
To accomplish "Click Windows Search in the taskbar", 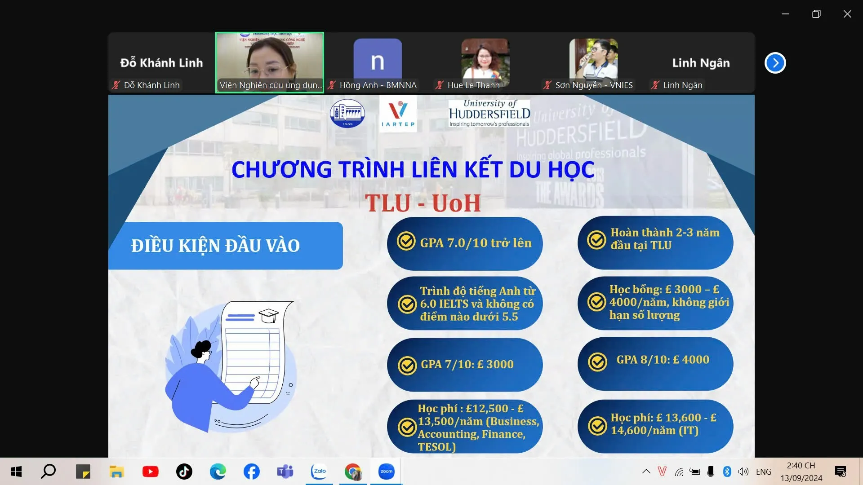I will [x=49, y=472].
